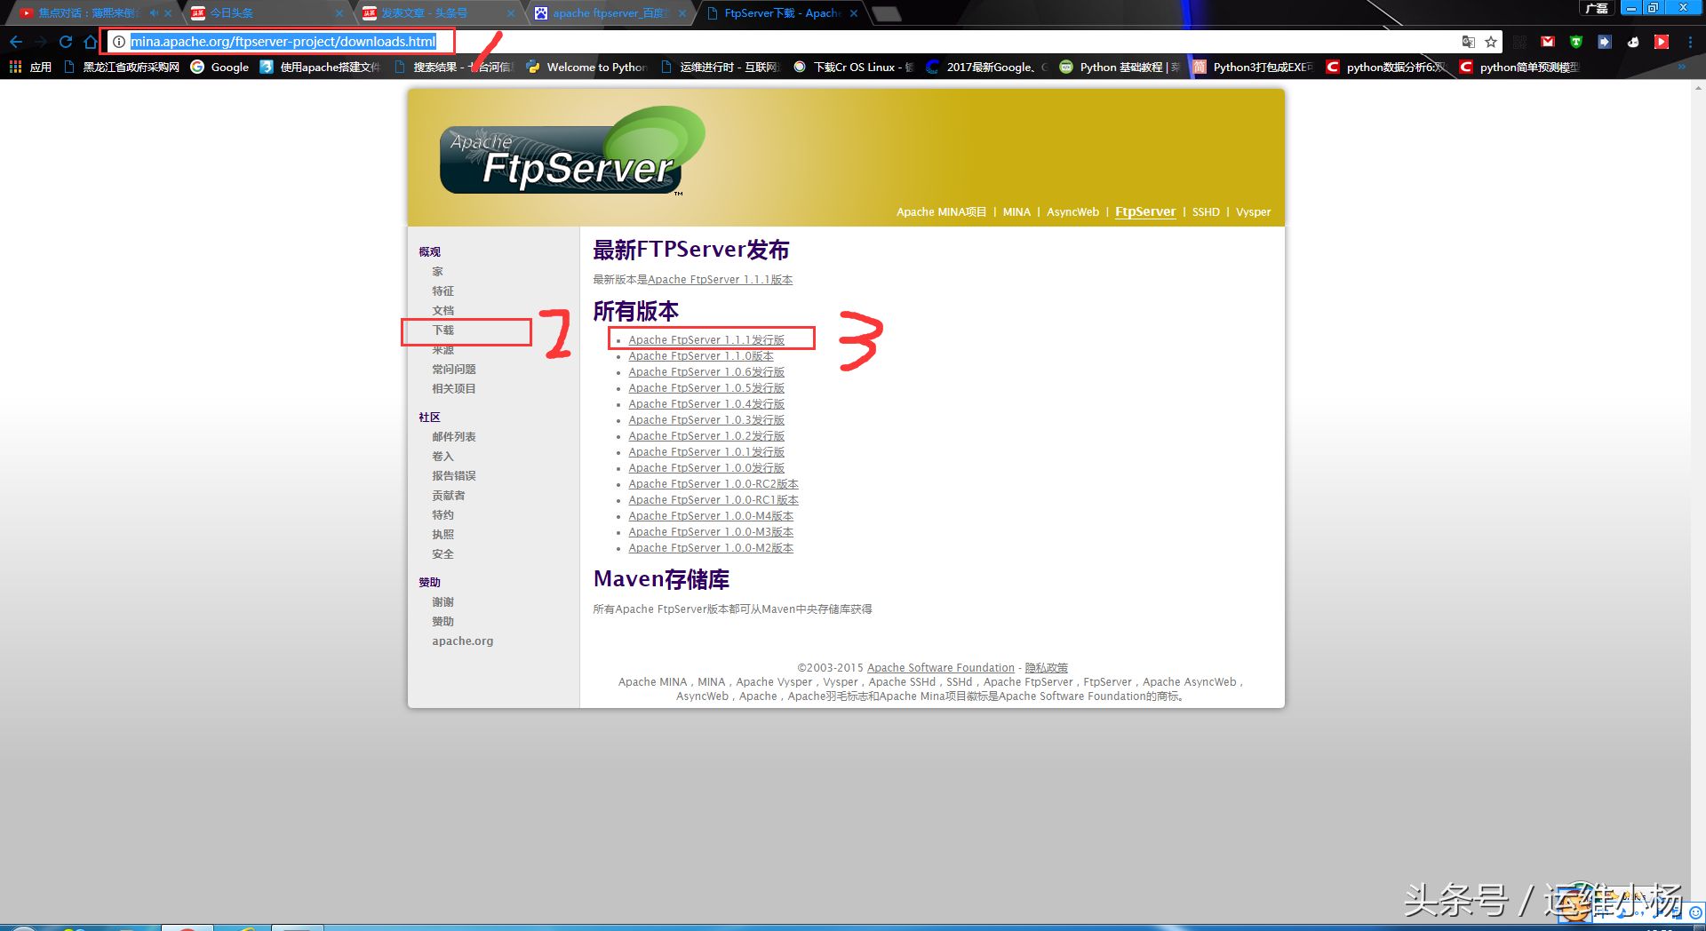Open Apache FtpServer 1.0.0-RC2版本 link

(713, 484)
